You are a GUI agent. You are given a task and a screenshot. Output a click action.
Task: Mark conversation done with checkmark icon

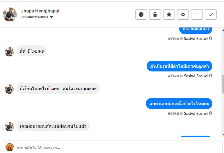[211, 14]
